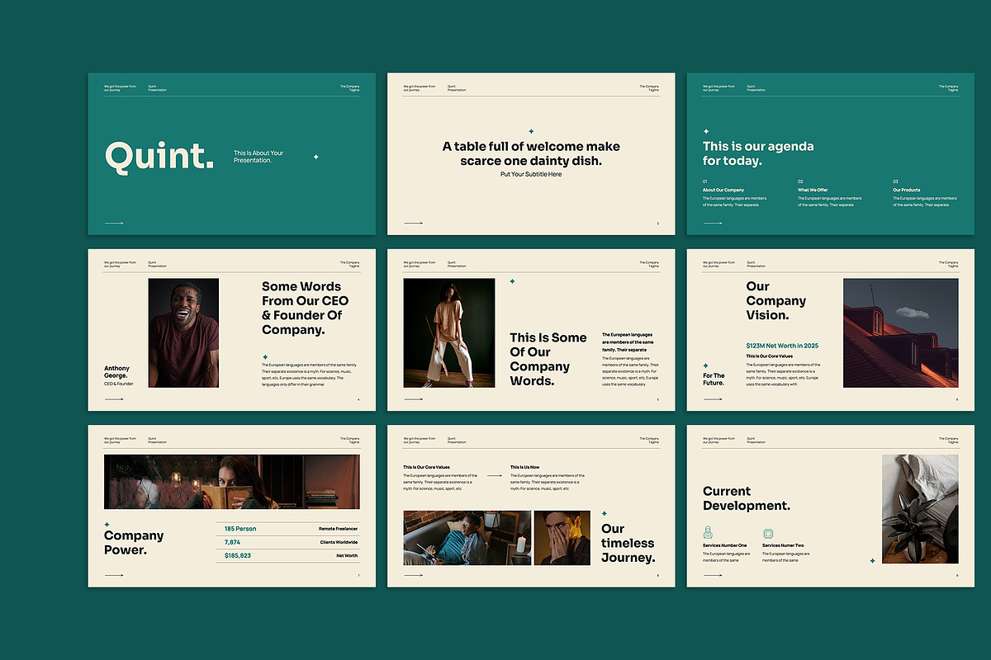The image size is (991, 660).
Task: Select agenda number "02"
Action: coord(800,181)
